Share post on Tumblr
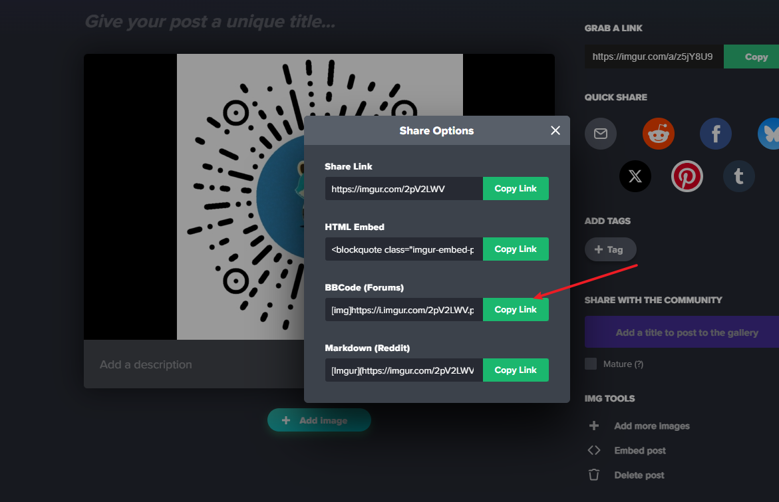 738,176
